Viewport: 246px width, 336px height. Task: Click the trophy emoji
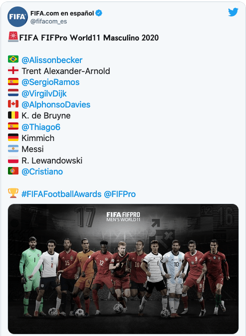click(x=13, y=193)
